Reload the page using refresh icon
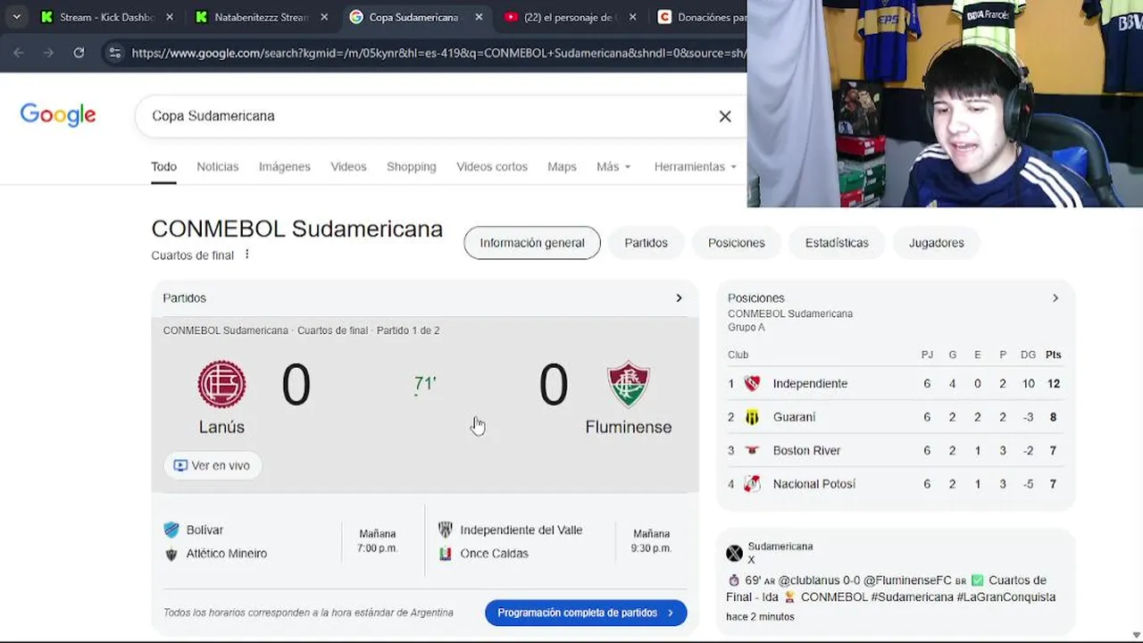Viewport: 1143px width, 643px height. pos(79,53)
